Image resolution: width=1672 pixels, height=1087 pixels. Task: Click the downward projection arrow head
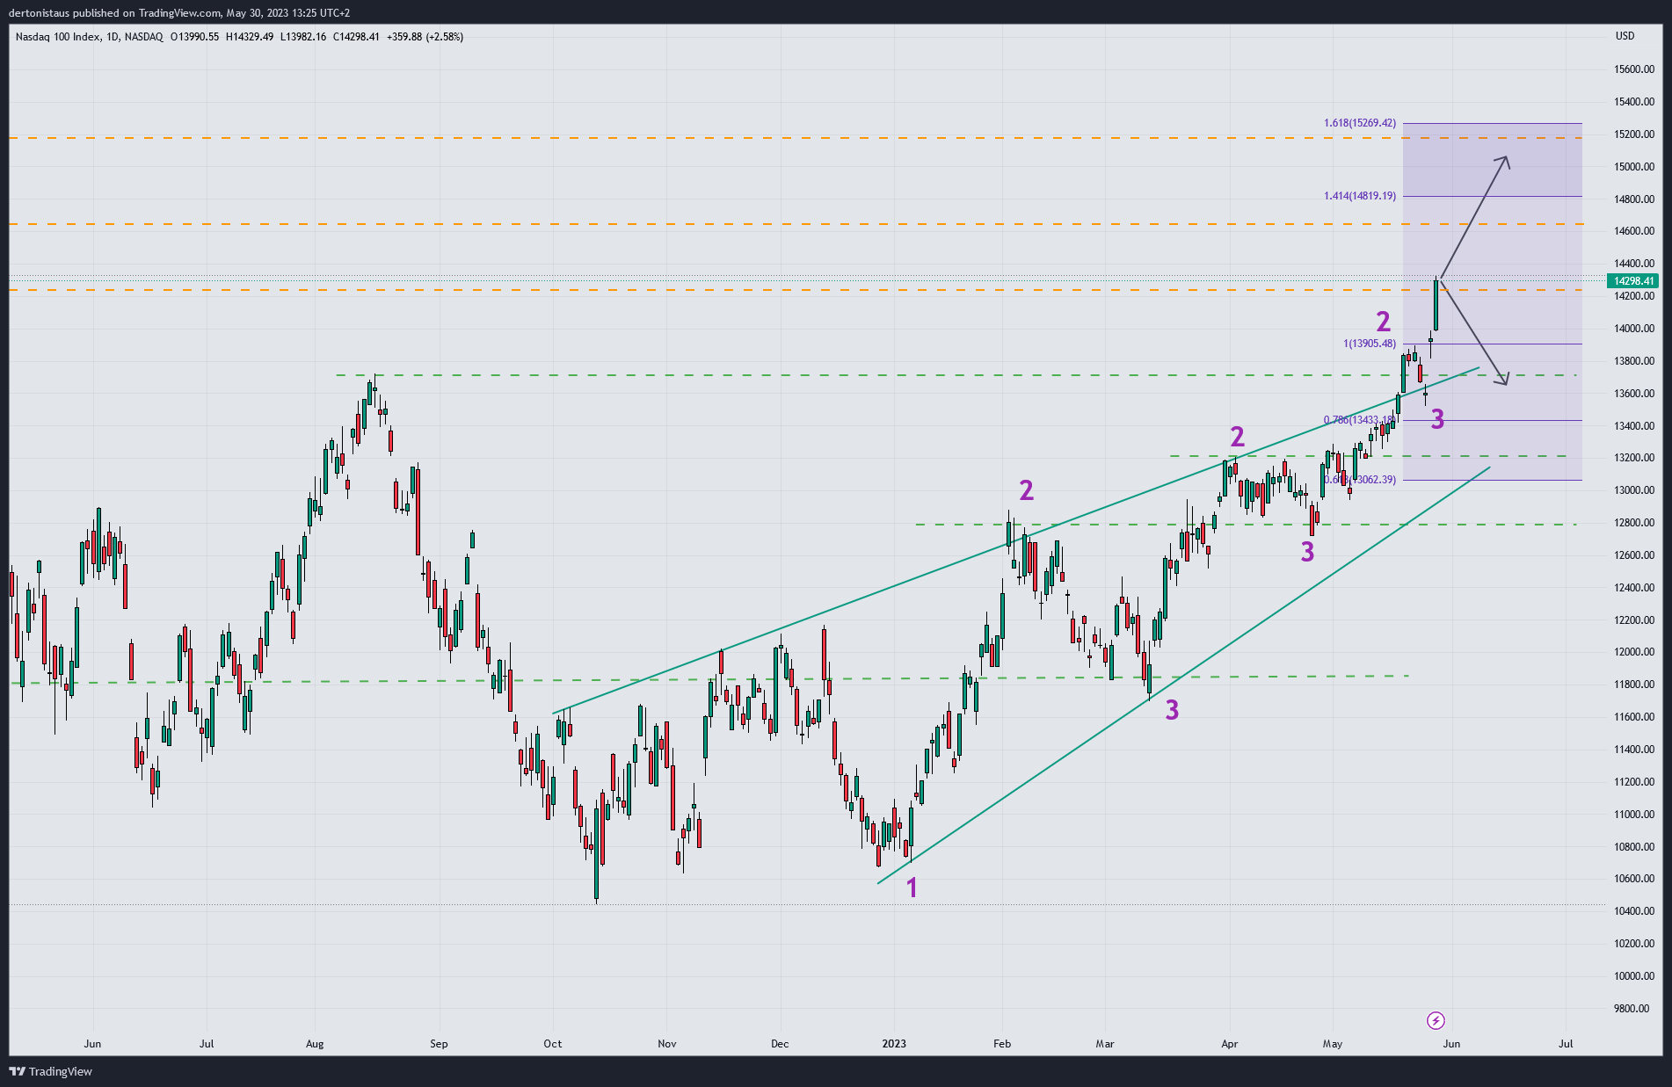click(1505, 382)
